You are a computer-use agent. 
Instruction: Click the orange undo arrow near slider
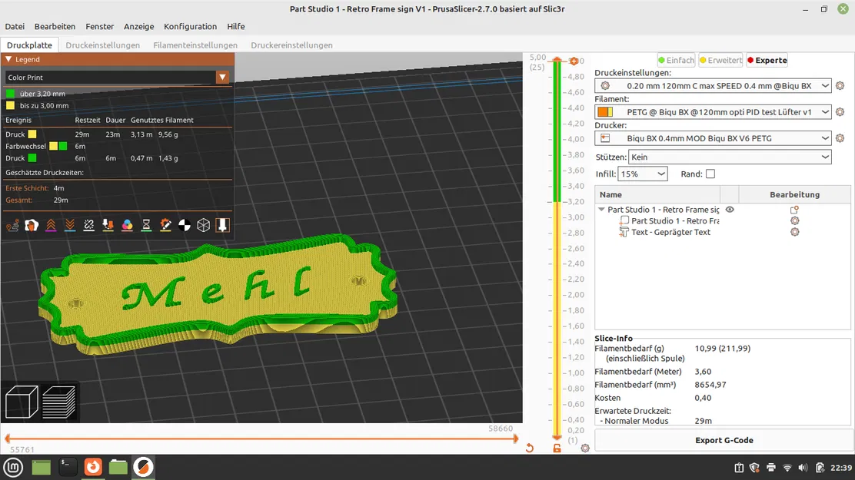[530, 448]
